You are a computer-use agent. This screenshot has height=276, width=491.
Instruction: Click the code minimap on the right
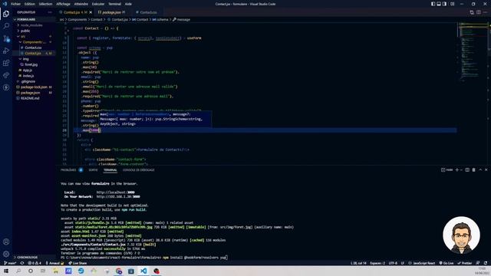[472, 53]
